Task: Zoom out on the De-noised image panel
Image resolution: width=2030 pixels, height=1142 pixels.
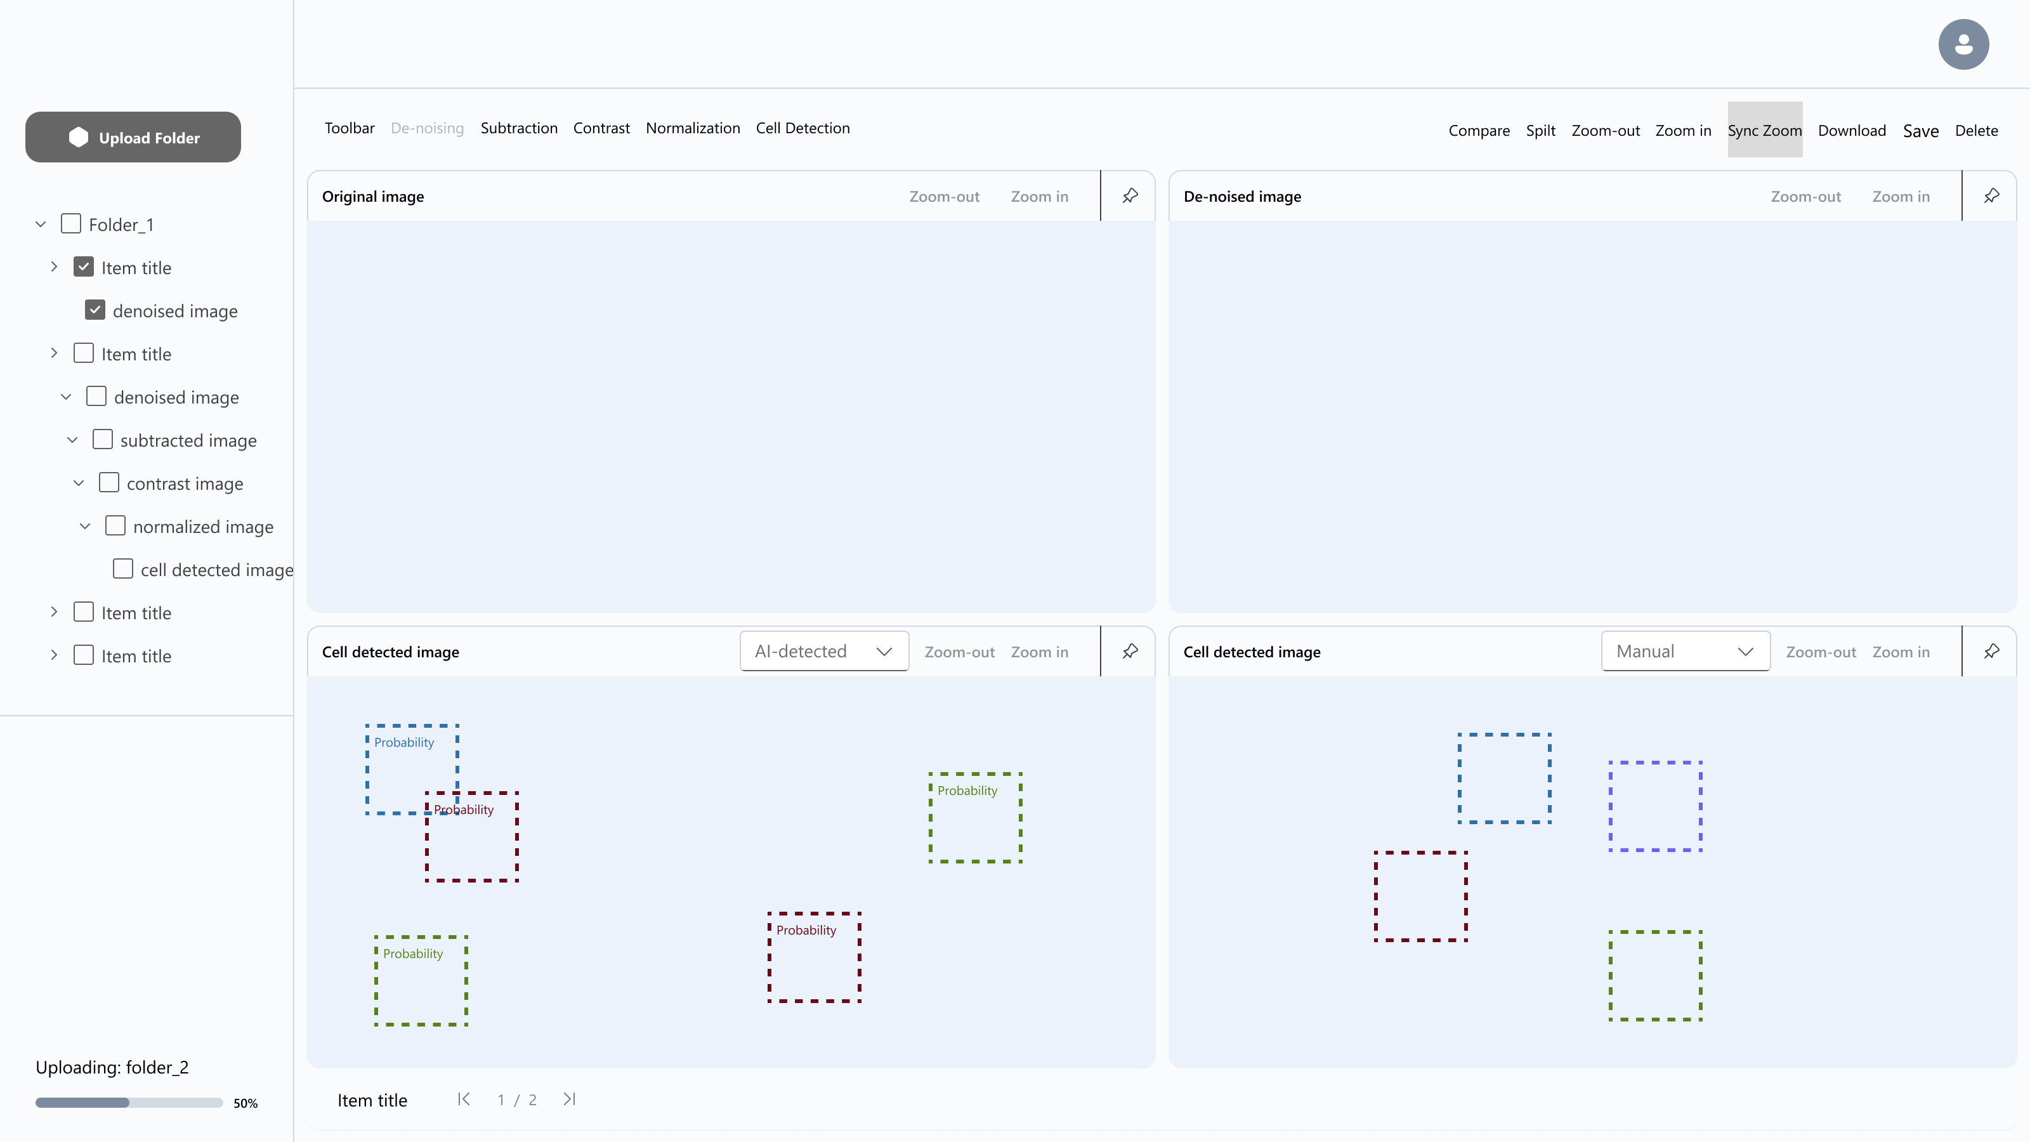Action: coord(1805,196)
